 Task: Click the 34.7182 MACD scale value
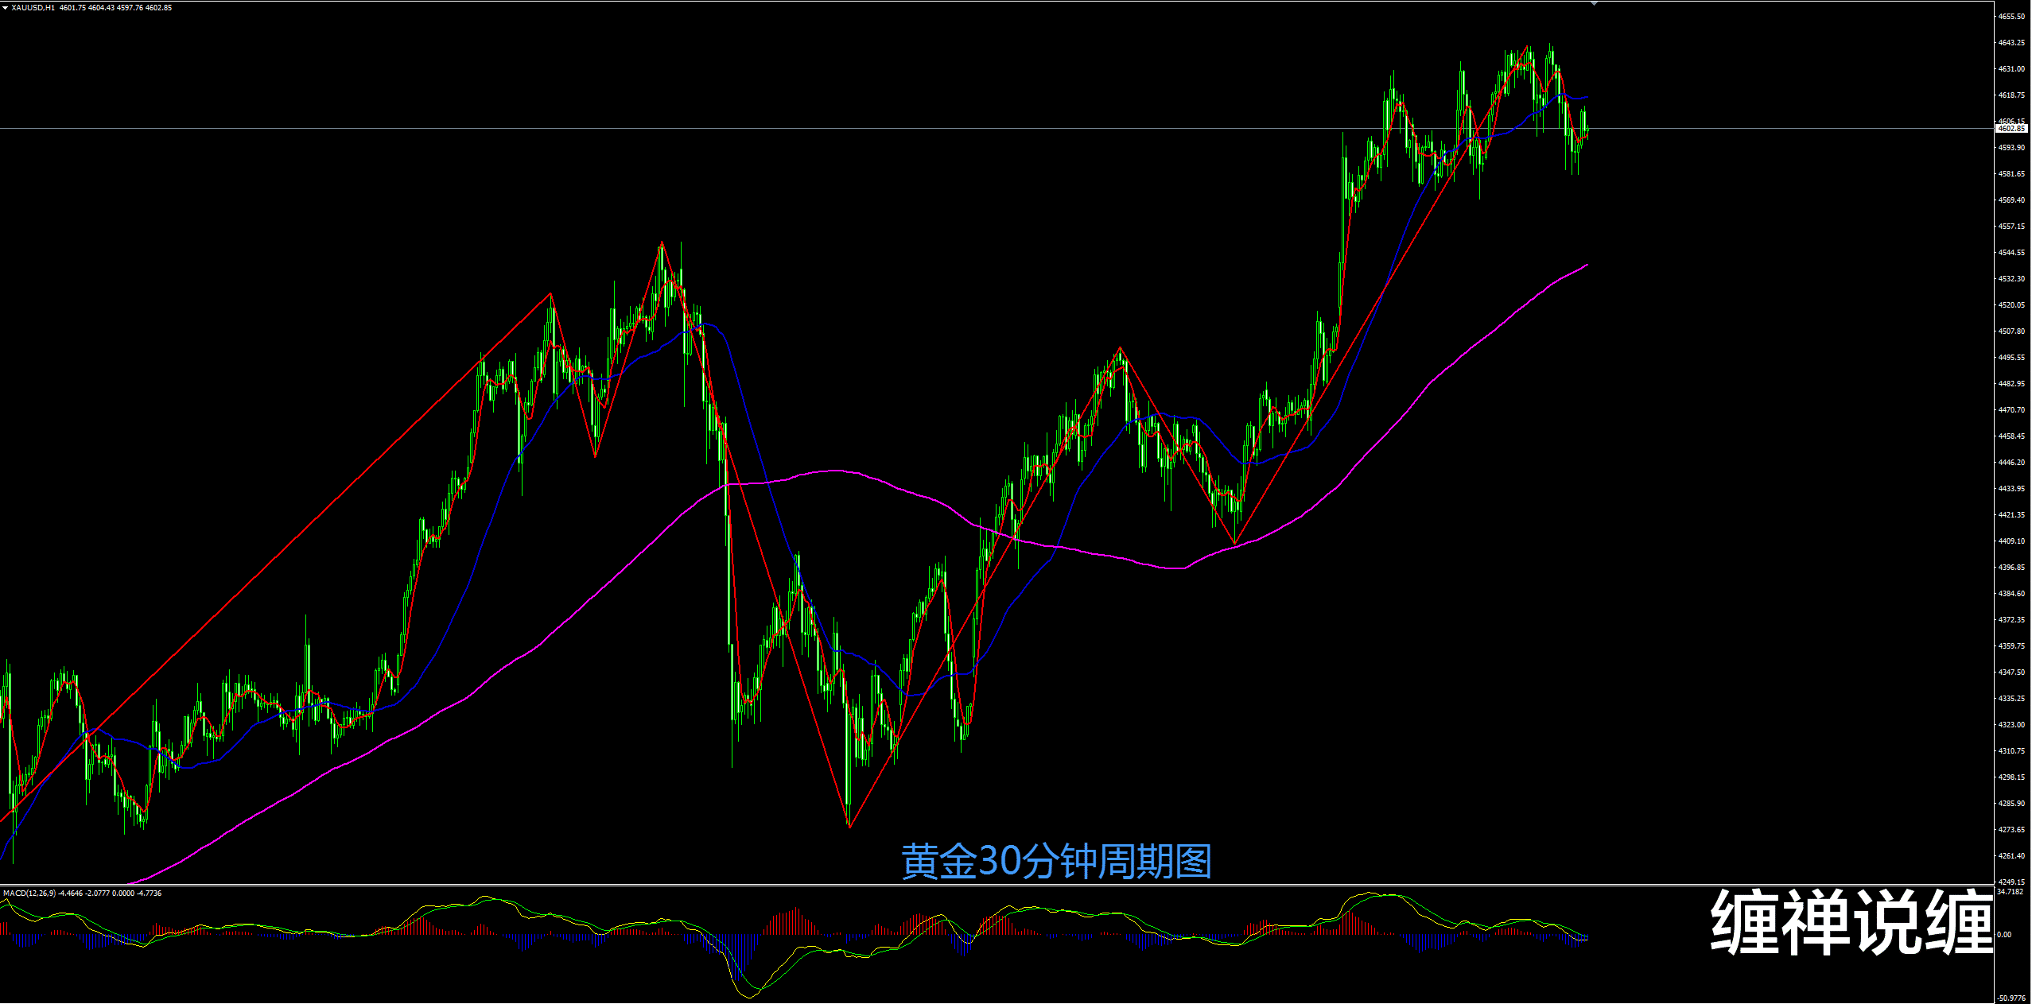[x=2011, y=892]
